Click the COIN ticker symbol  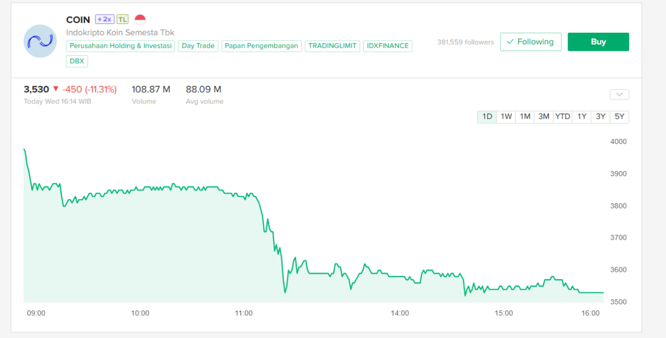point(78,20)
